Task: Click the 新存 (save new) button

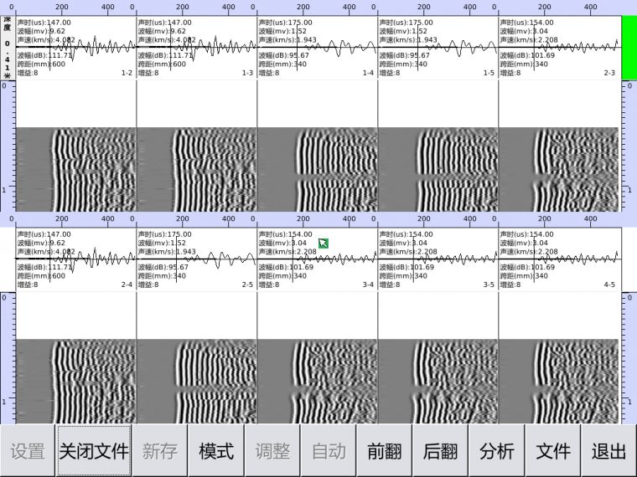Action: 159,451
